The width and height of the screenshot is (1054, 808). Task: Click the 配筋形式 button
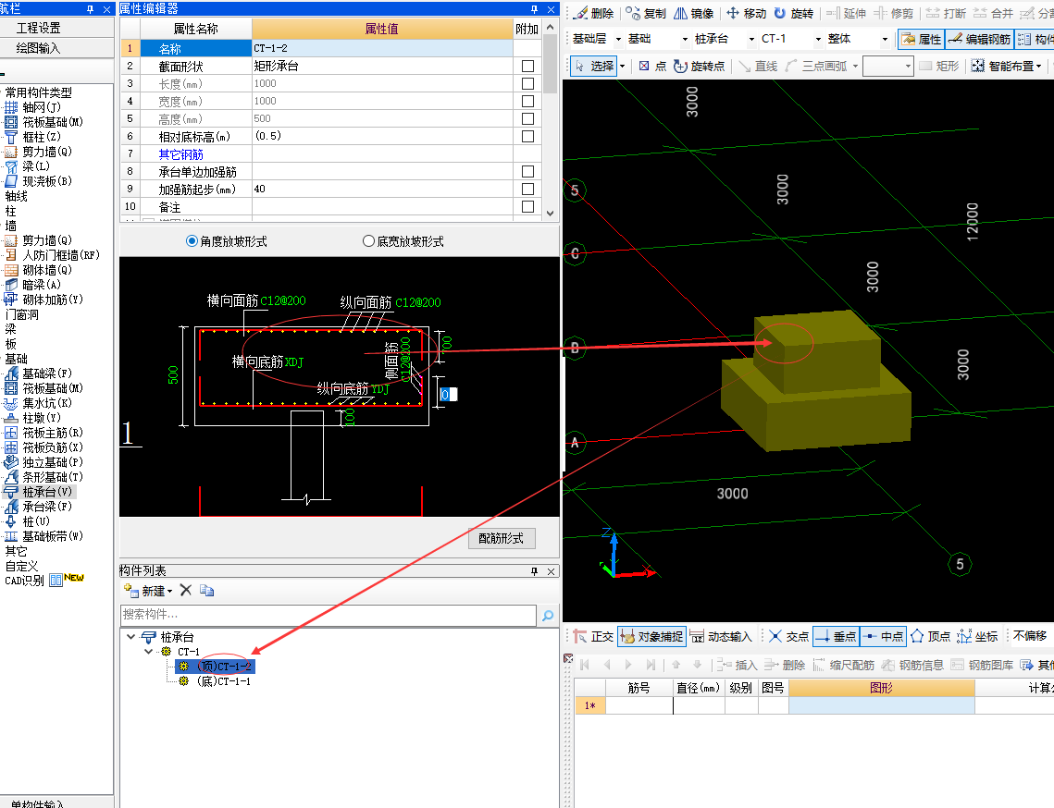pos(502,538)
